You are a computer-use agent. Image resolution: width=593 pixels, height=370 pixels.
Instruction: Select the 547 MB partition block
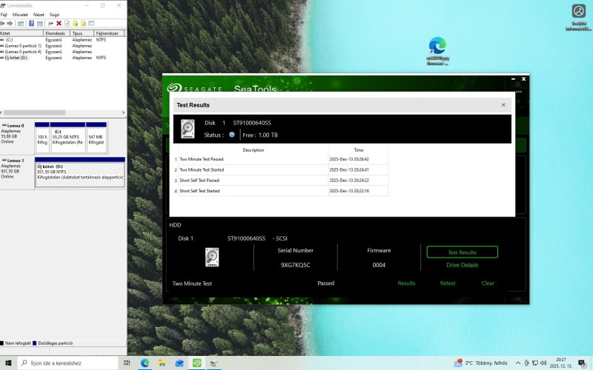coord(96,138)
